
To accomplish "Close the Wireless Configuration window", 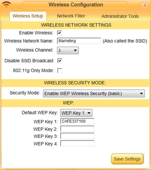I will [x=145, y=5].
